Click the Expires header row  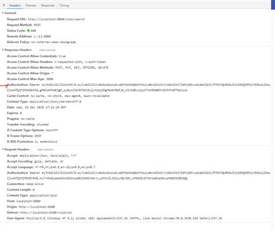[15, 113]
